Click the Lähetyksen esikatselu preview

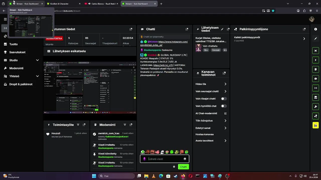tap(90, 87)
